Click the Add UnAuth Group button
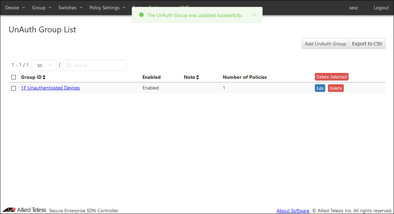 pos(325,44)
